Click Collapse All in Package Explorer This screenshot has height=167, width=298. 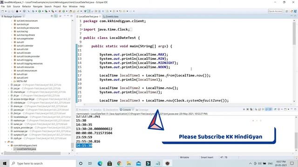pyautogui.click(x=52, y=16)
